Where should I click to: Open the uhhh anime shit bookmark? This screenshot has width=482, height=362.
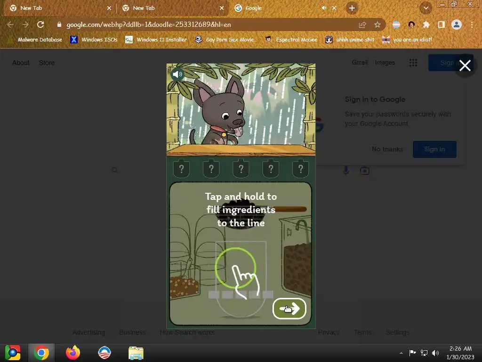pyautogui.click(x=350, y=40)
